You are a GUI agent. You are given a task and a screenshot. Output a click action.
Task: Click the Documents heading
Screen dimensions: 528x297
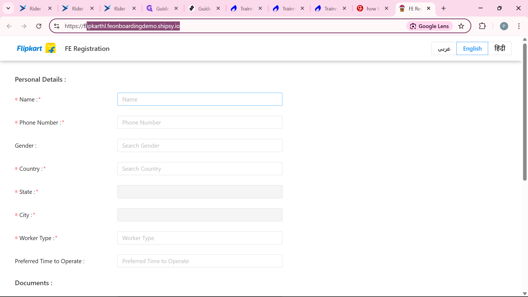[x=34, y=283]
